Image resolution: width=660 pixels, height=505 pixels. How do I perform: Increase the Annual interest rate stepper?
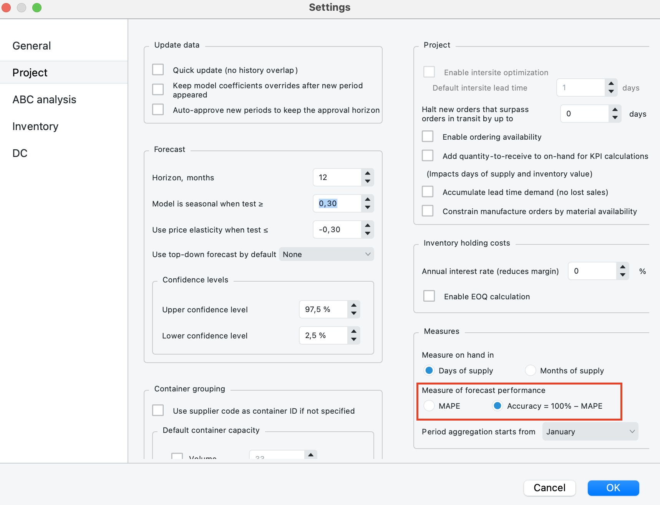click(x=623, y=267)
